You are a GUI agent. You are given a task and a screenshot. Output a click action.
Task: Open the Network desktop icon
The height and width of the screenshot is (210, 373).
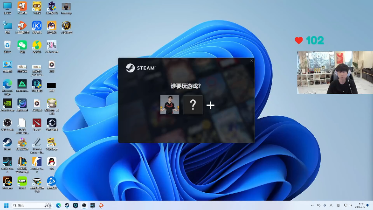coord(7,28)
